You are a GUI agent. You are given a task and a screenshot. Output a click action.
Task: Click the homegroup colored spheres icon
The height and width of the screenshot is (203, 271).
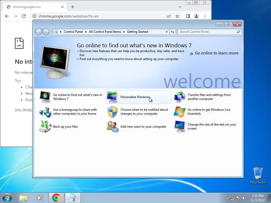45,112
